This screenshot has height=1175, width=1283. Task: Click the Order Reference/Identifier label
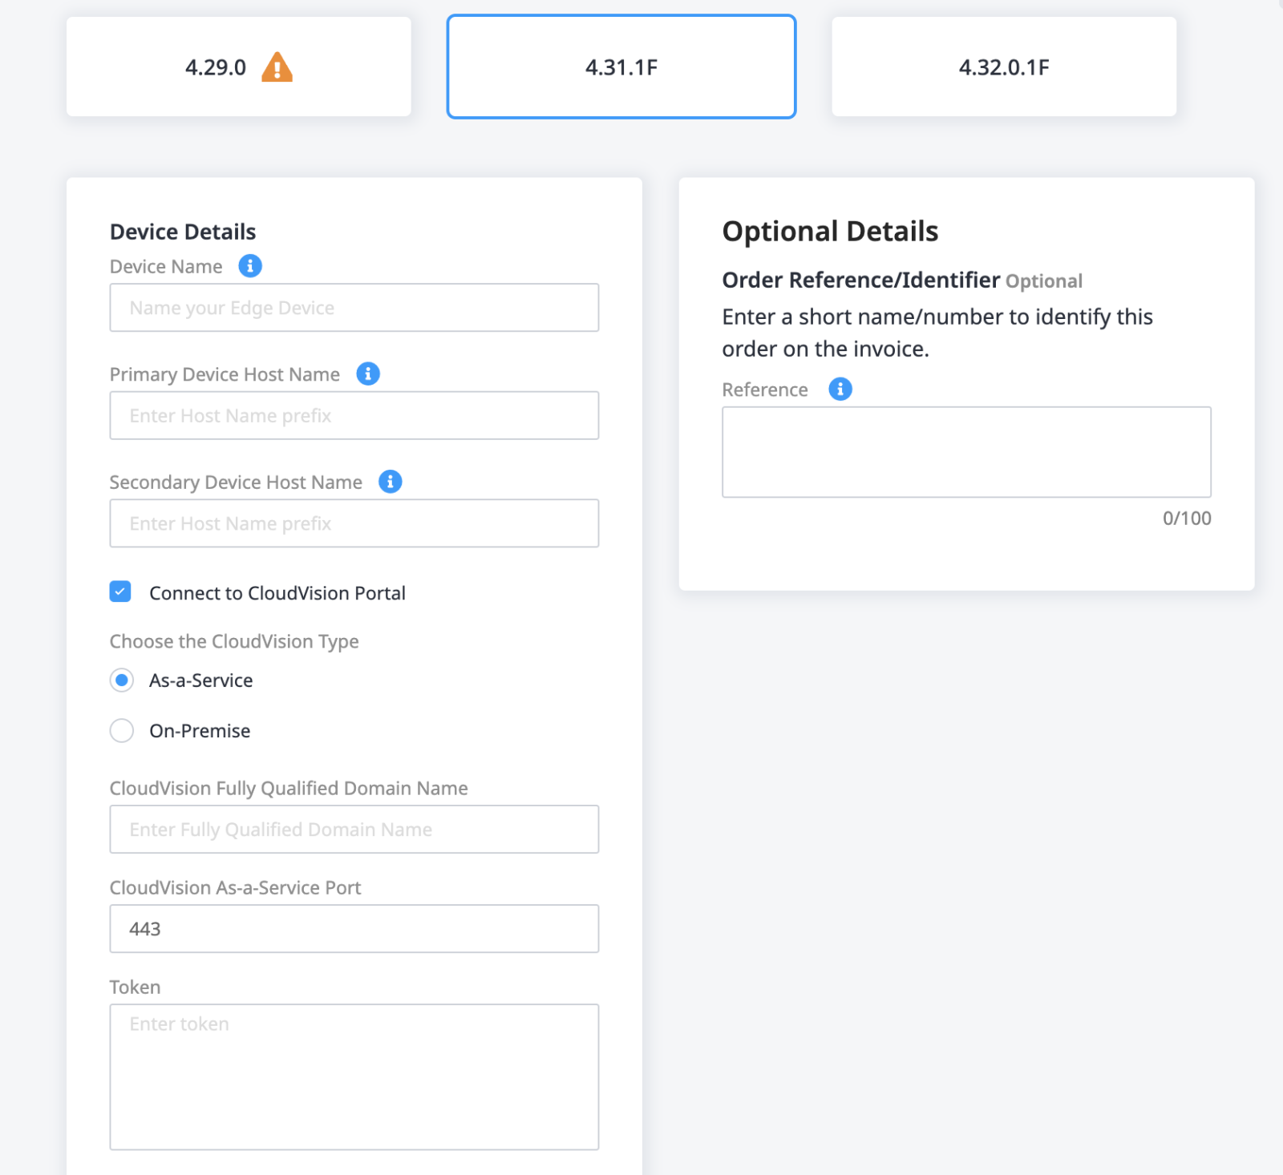[861, 280]
